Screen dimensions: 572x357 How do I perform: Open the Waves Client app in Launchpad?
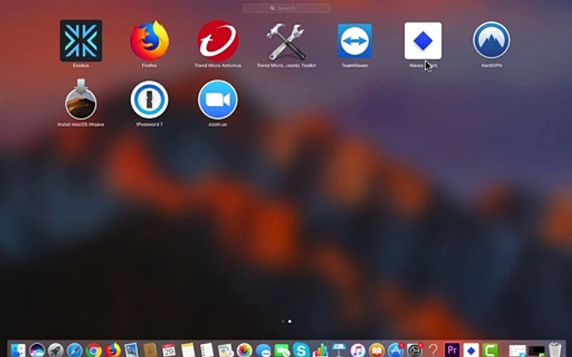coord(423,41)
